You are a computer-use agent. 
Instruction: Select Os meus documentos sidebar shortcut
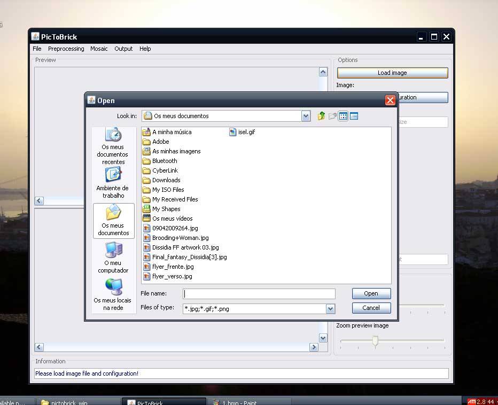pos(113,220)
